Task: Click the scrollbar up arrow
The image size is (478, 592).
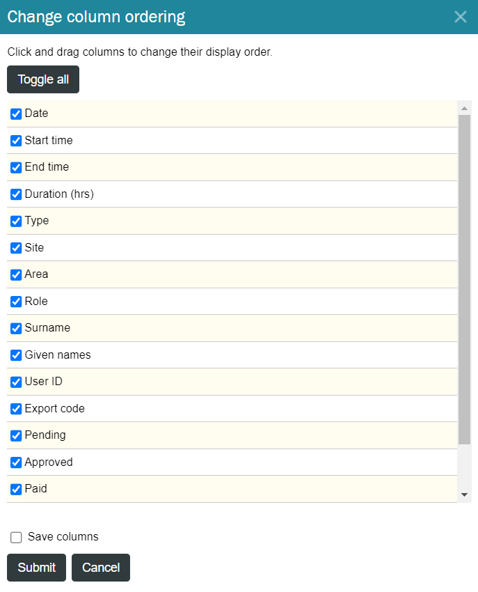Action: (x=464, y=109)
